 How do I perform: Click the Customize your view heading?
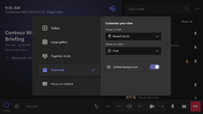[119, 23]
